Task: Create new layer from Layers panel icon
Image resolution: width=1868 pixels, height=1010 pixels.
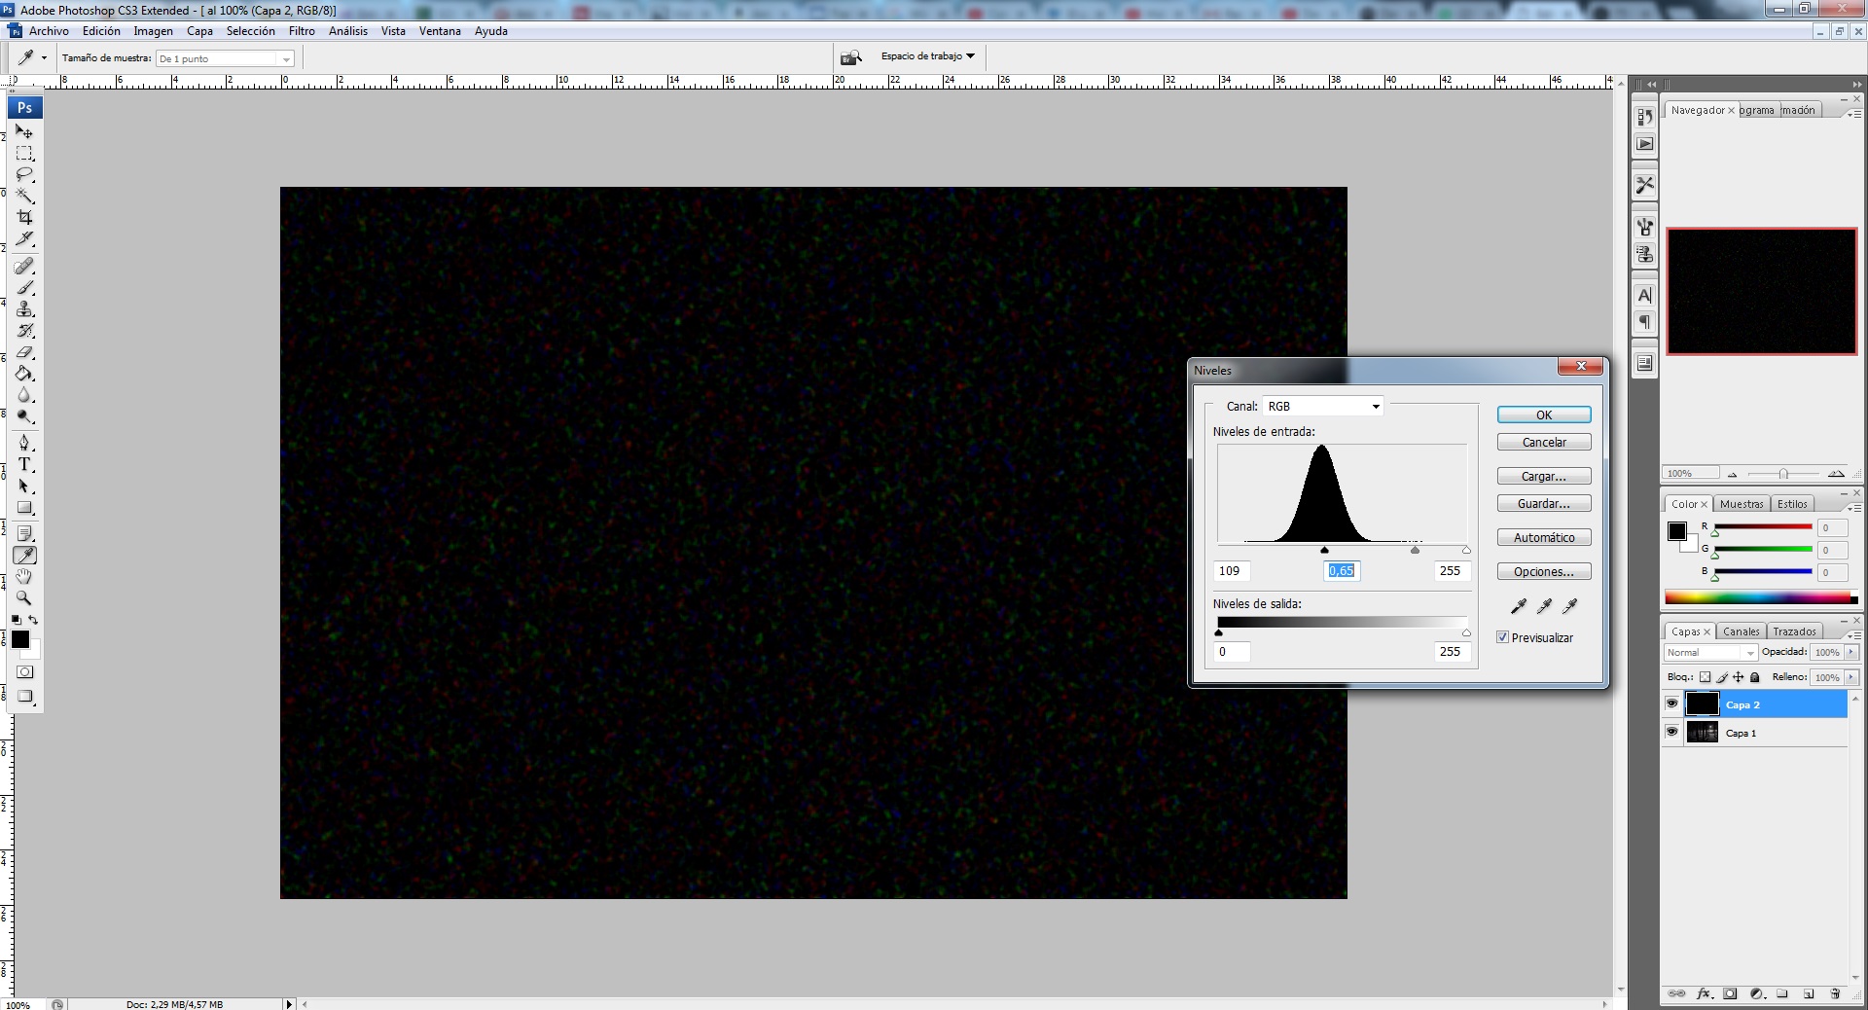Action: click(x=1809, y=993)
